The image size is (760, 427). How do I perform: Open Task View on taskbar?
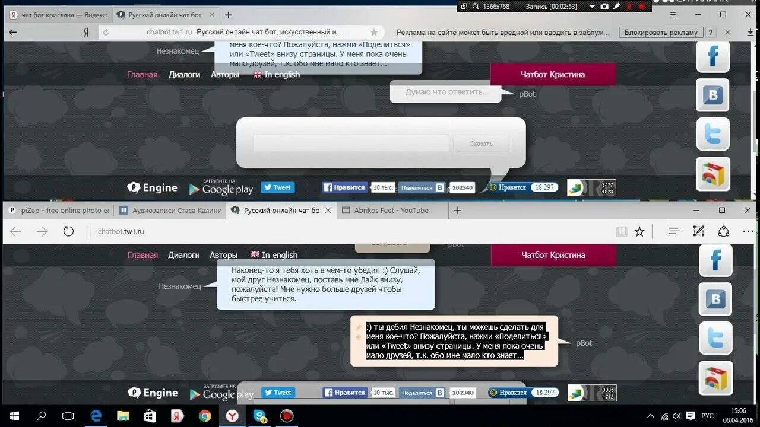pos(68,416)
